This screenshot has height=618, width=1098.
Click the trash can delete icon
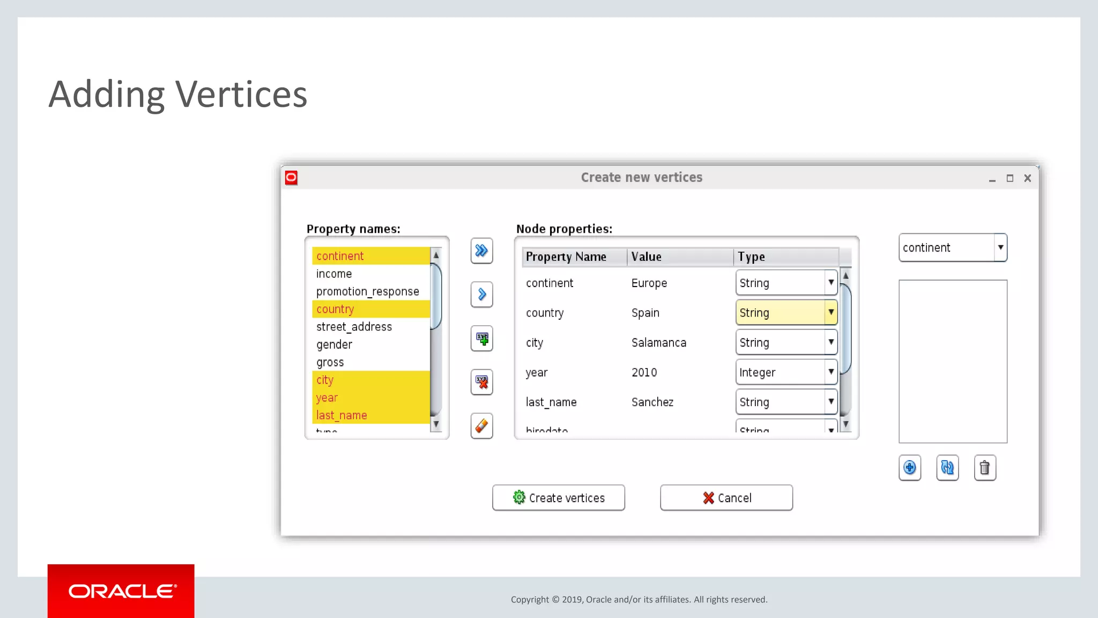(x=985, y=468)
